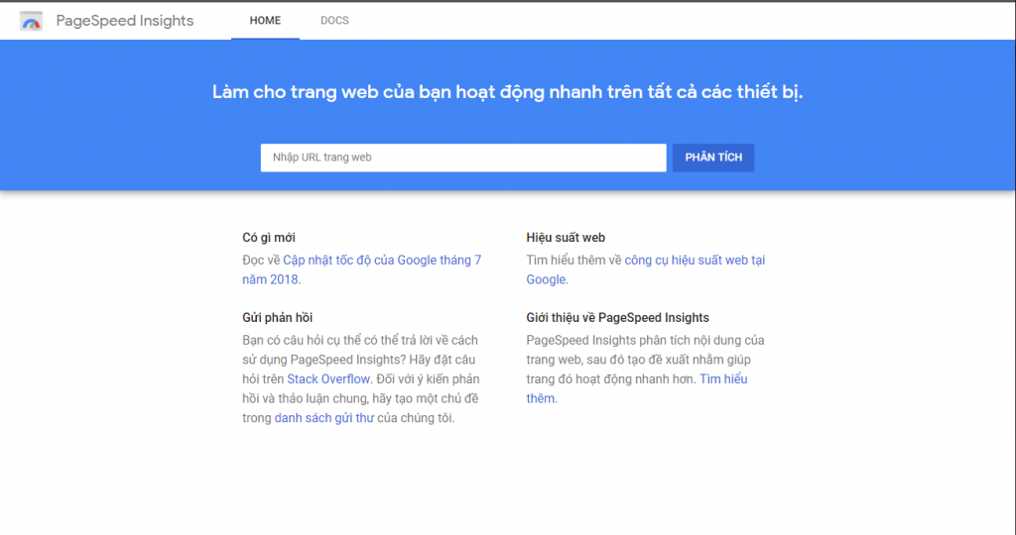Click the 'Làm cho trang web của bạn' headline
Screen dimensions: 1016x535
click(507, 92)
